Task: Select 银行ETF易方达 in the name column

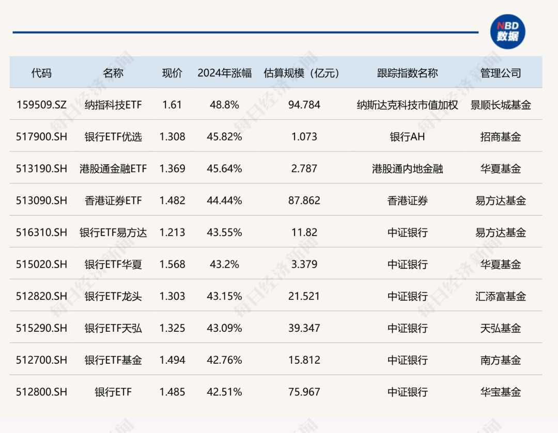Action: 113,233
